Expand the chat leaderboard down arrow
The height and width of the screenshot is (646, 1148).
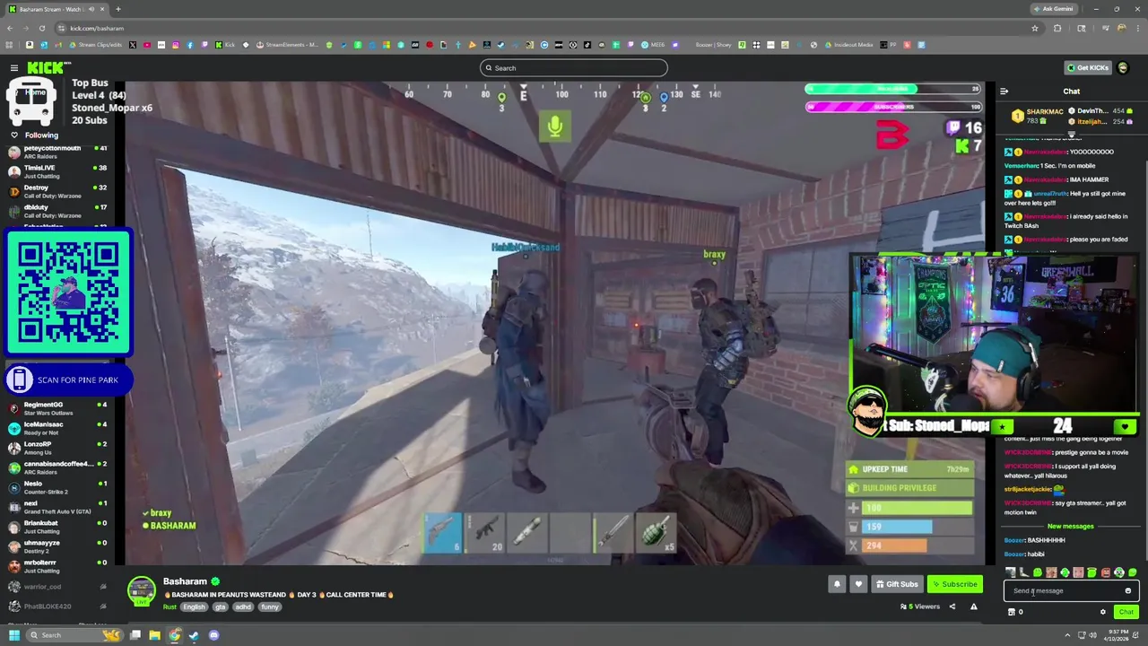1071,134
